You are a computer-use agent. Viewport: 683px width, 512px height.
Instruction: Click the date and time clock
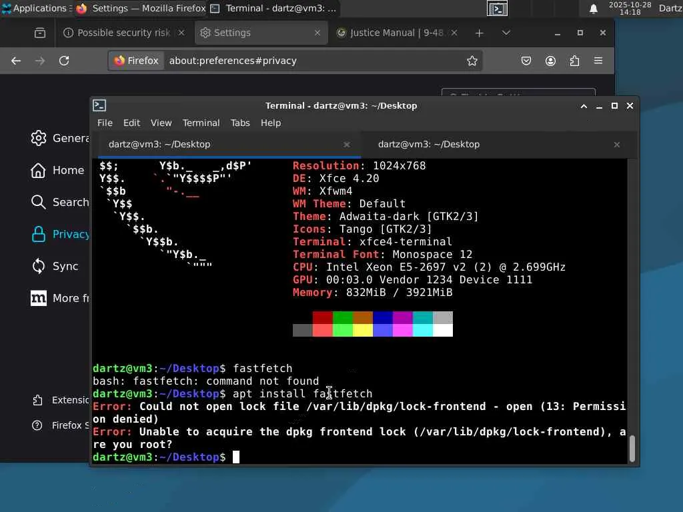(x=630, y=8)
